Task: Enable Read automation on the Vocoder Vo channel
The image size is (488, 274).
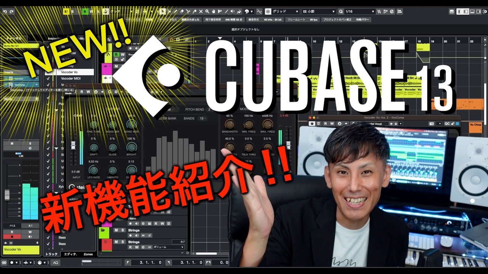Action: [x=12, y=232]
